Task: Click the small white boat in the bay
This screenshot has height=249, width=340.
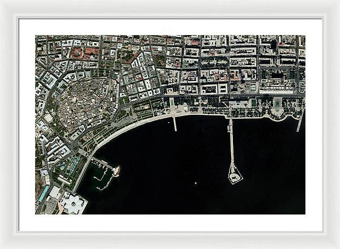Action: (x=195, y=183)
